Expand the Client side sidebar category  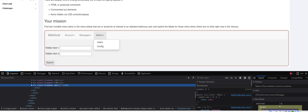click(x=35, y=4)
